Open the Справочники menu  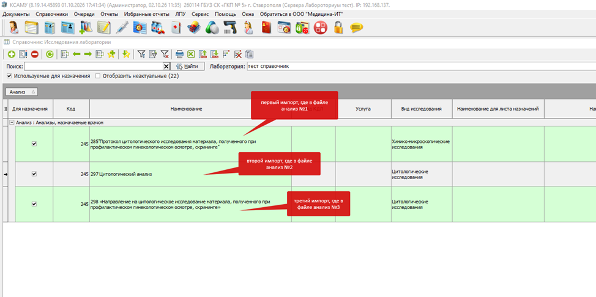pyautogui.click(x=51, y=14)
